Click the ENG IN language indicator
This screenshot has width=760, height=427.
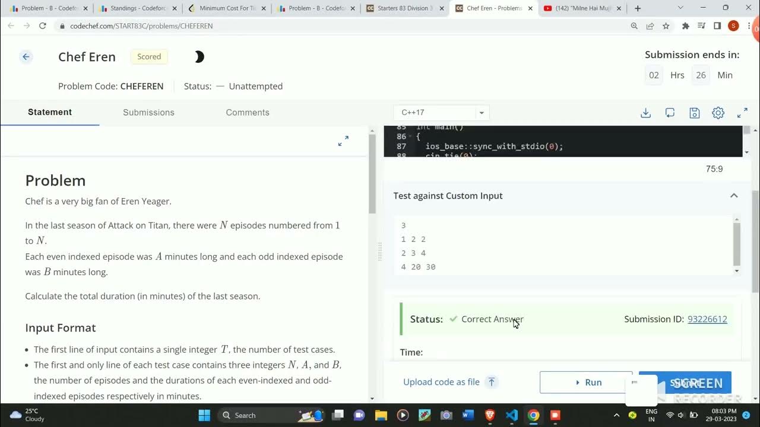(651, 415)
